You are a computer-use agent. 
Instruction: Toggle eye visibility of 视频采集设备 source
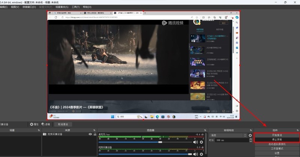coord(90,134)
